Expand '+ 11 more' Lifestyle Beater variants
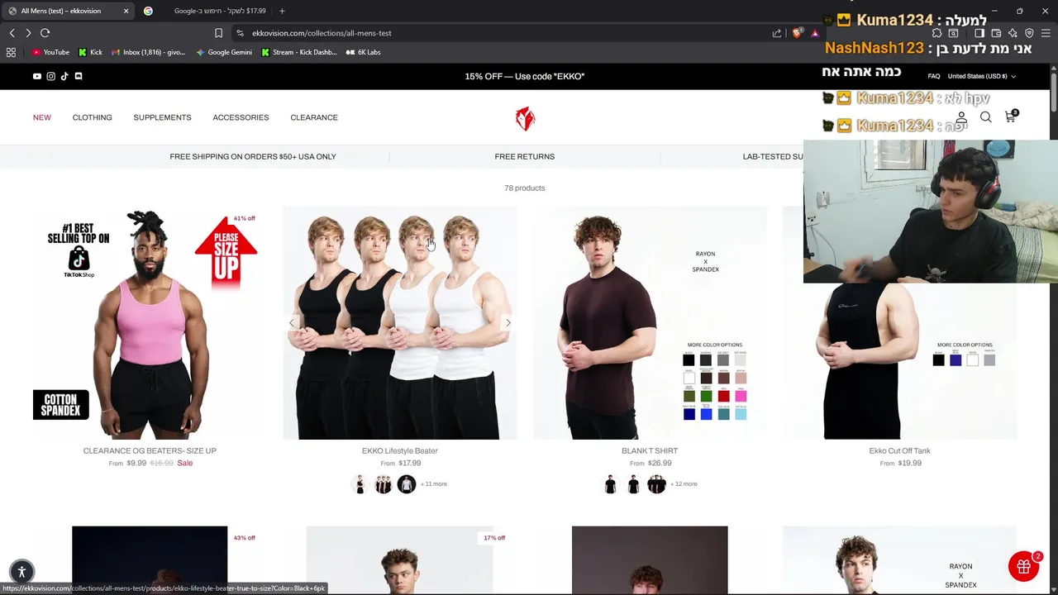 [x=434, y=484]
